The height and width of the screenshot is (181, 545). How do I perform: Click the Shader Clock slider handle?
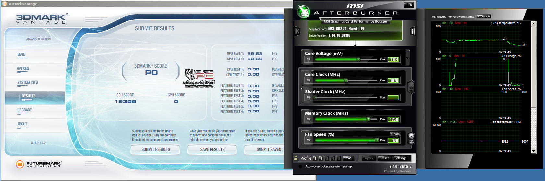315,97
